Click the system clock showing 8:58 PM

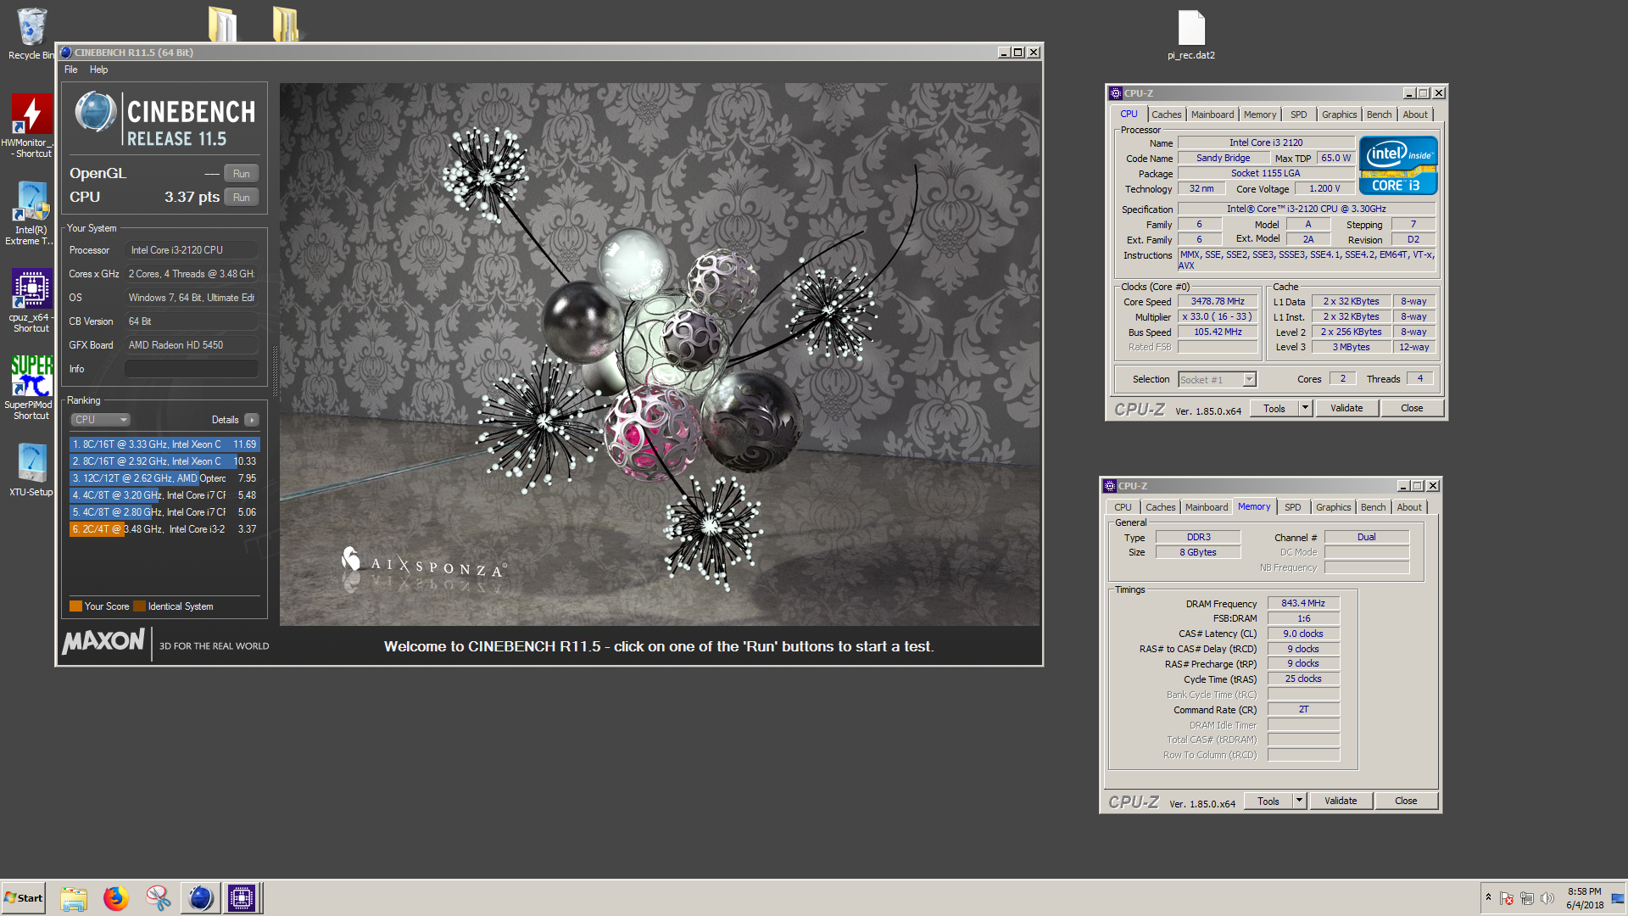click(x=1585, y=898)
